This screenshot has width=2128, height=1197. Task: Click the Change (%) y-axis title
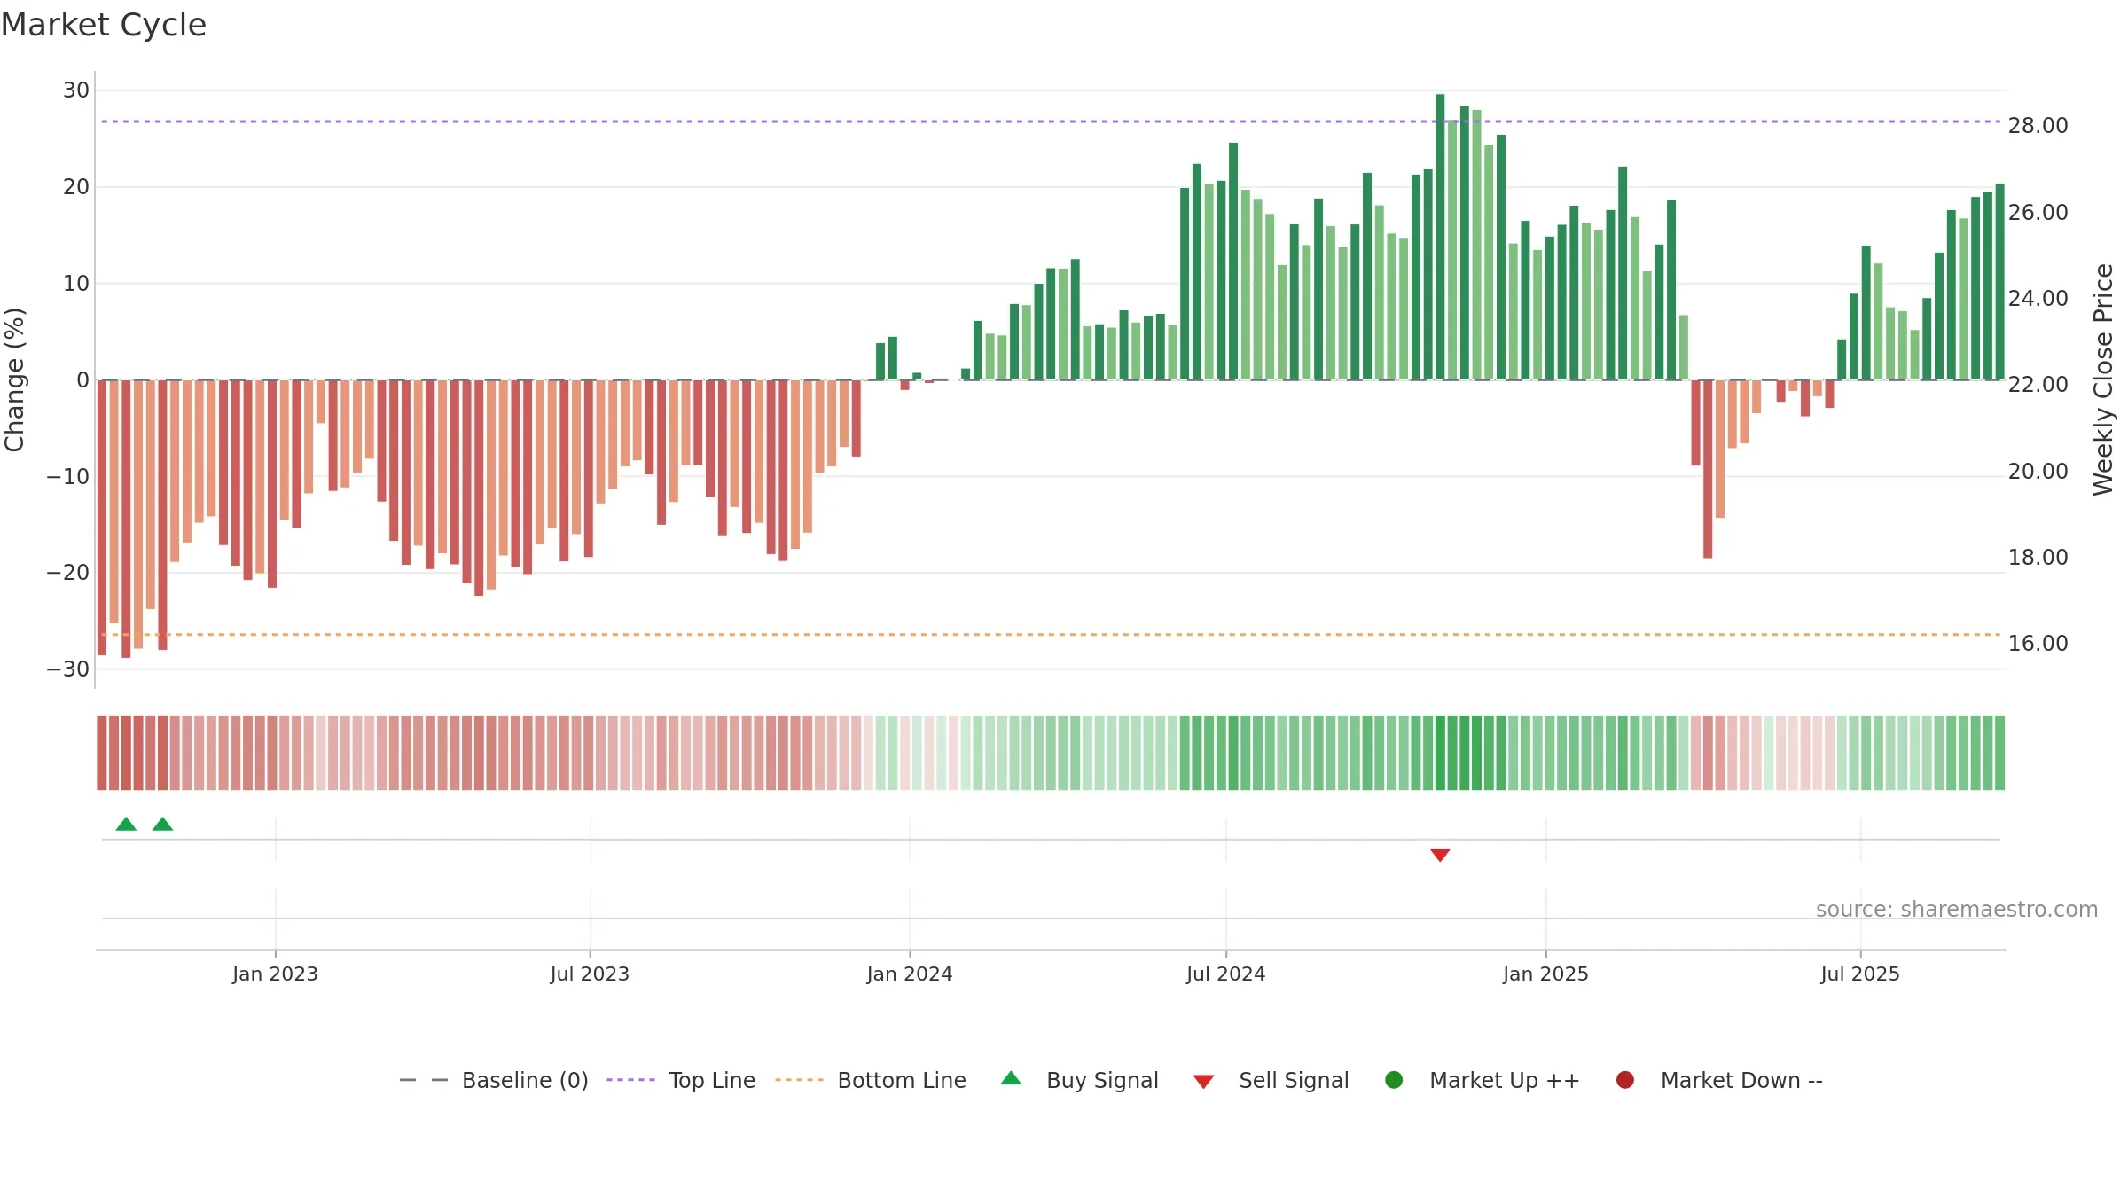coord(14,379)
